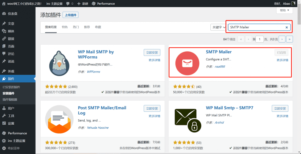
Task: Open 更多详情 for SMTP Mailer plugin
Action: [282, 60]
